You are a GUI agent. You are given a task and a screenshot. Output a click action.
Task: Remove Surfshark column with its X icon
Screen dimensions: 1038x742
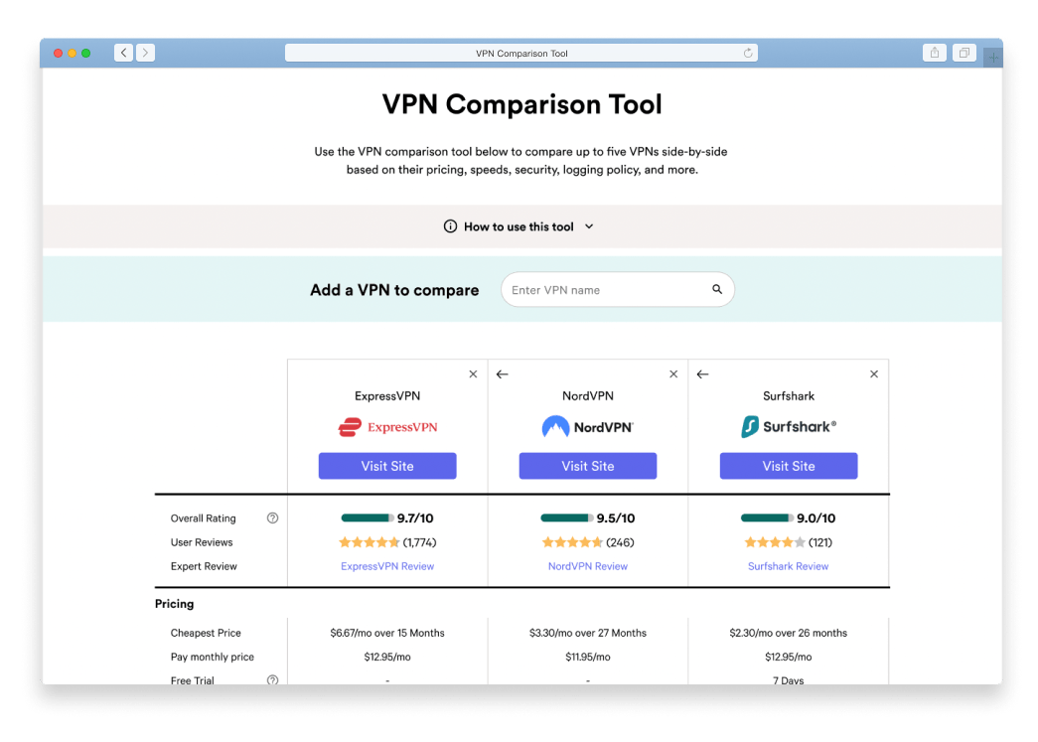874,374
